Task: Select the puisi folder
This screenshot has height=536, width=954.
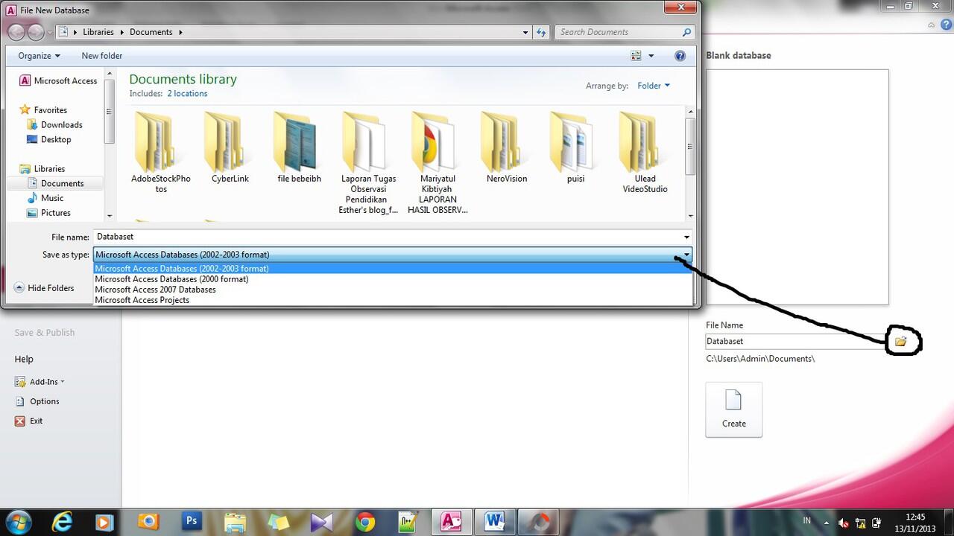Action: point(576,147)
